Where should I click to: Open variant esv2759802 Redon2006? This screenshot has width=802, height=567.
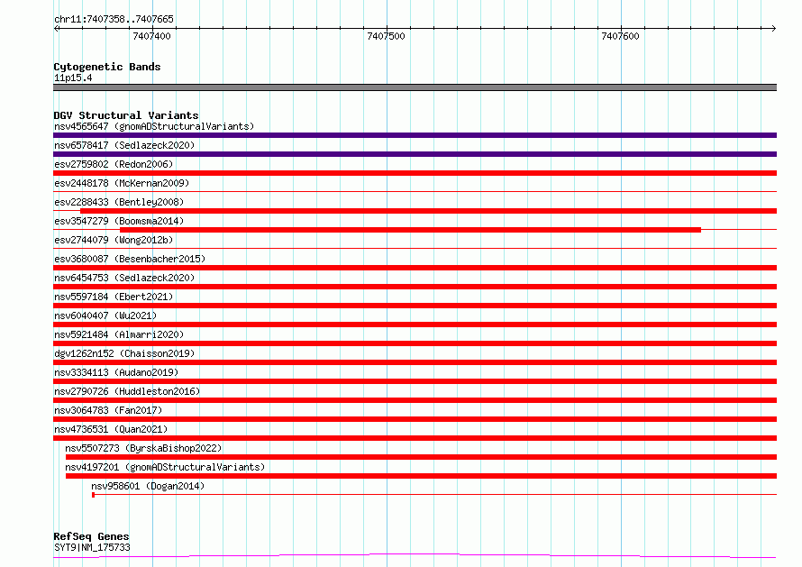coord(114,164)
